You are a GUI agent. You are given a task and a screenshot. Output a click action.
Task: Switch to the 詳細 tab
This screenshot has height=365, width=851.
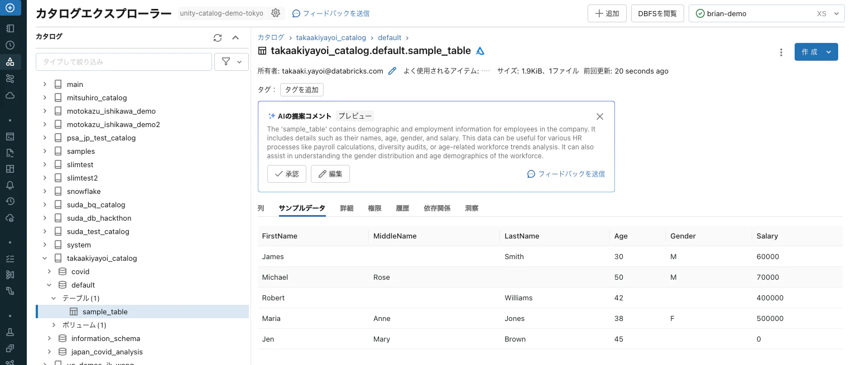pos(347,208)
